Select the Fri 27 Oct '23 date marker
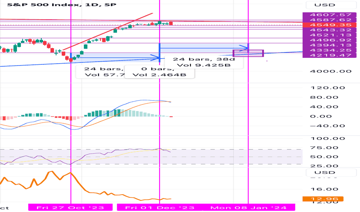Image resolution: width=360 pixels, height=212 pixels. (x=70, y=207)
